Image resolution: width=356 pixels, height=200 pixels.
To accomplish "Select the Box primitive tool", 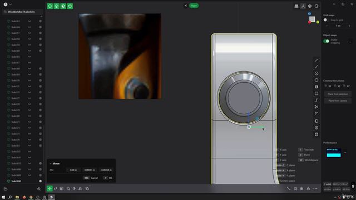I will [317, 128].
